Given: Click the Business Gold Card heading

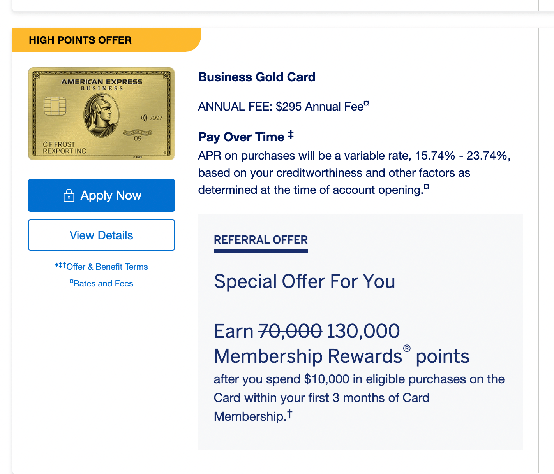Looking at the screenshot, I should point(257,77).
